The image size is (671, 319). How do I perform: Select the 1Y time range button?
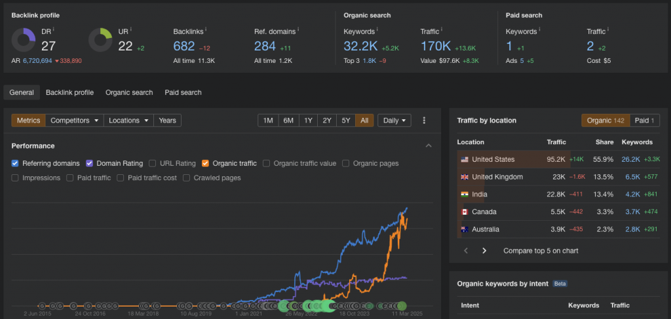[x=307, y=121]
